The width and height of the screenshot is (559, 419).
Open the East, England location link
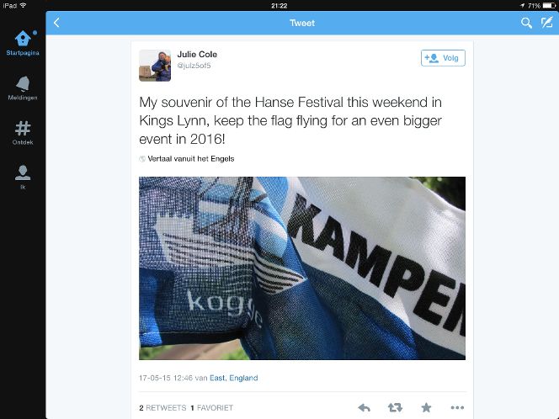click(x=233, y=378)
